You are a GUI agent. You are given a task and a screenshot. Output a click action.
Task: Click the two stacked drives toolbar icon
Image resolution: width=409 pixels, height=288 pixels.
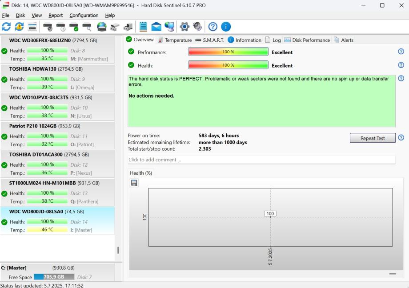coord(115,27)
